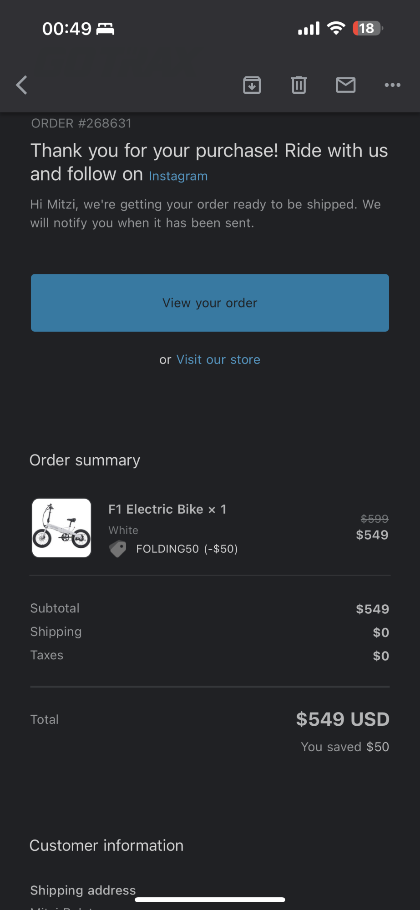The image size is (420, 910).
Task: Mark email as unread with envelope icon
Action: tap(345, 85)
